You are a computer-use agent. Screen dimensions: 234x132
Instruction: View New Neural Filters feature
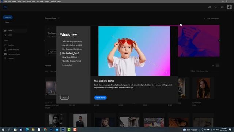(69, 57)
